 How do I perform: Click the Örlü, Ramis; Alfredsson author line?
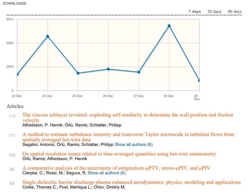coord(55,159)
